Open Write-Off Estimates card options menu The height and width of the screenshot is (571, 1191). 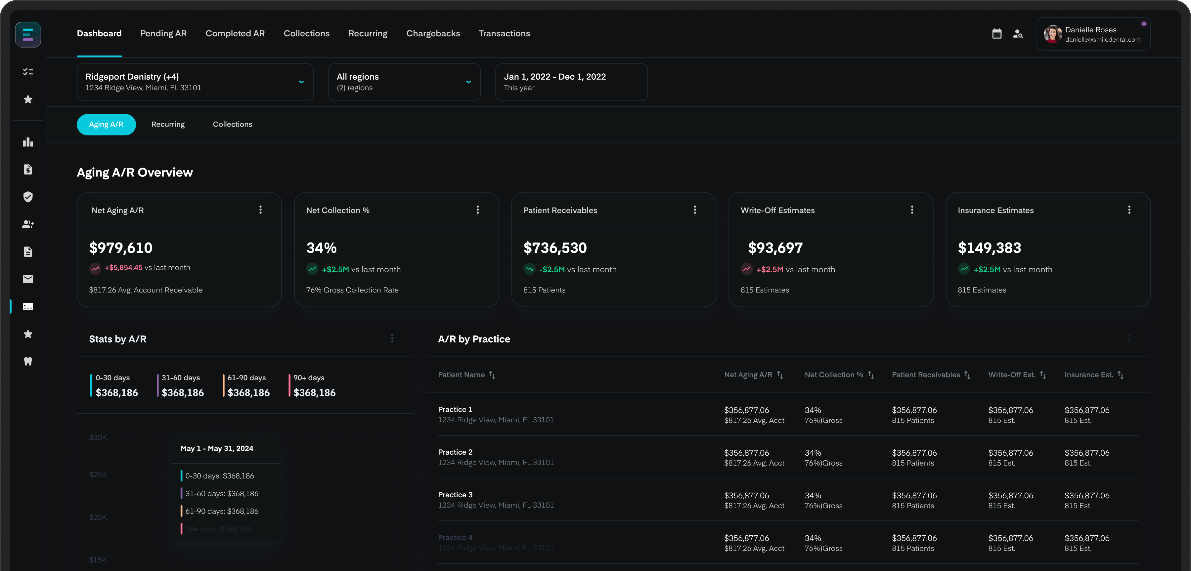[912, 210]
